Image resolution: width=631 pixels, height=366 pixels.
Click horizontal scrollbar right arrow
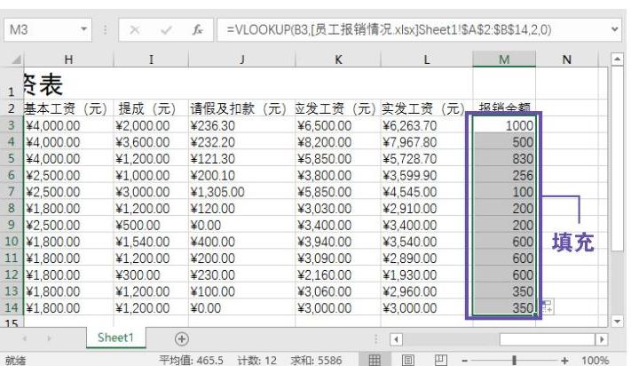click(602, 339)
